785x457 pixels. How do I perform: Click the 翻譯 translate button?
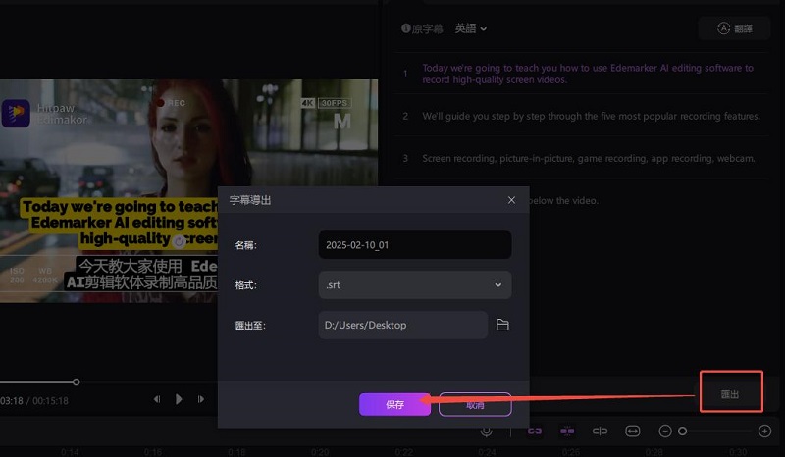(x=734, y=28)
